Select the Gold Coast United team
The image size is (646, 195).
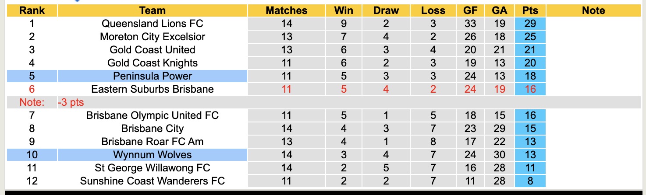[x=152, y=50]
